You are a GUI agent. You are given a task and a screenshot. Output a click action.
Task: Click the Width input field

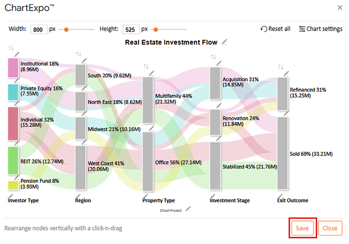[x=39, y=29]
